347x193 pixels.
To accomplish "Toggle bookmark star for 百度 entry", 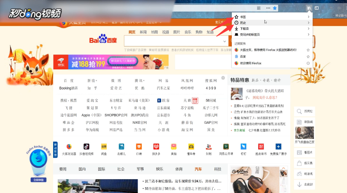I will (308, 57).
